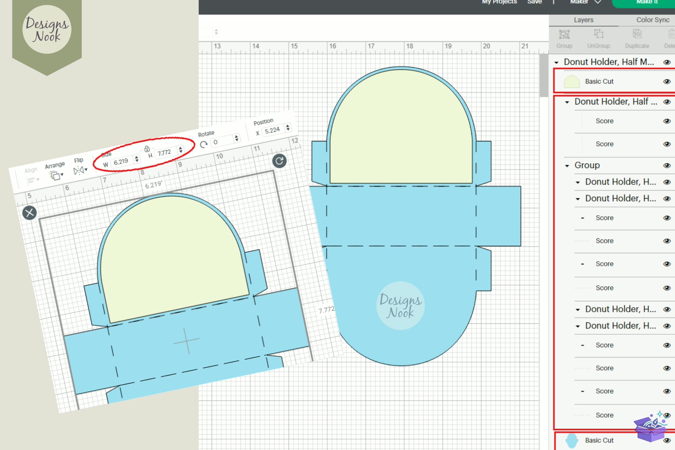Click the lock proportions icon between W and H
This screenshot has width=675, height=450.
pos(147,148)
